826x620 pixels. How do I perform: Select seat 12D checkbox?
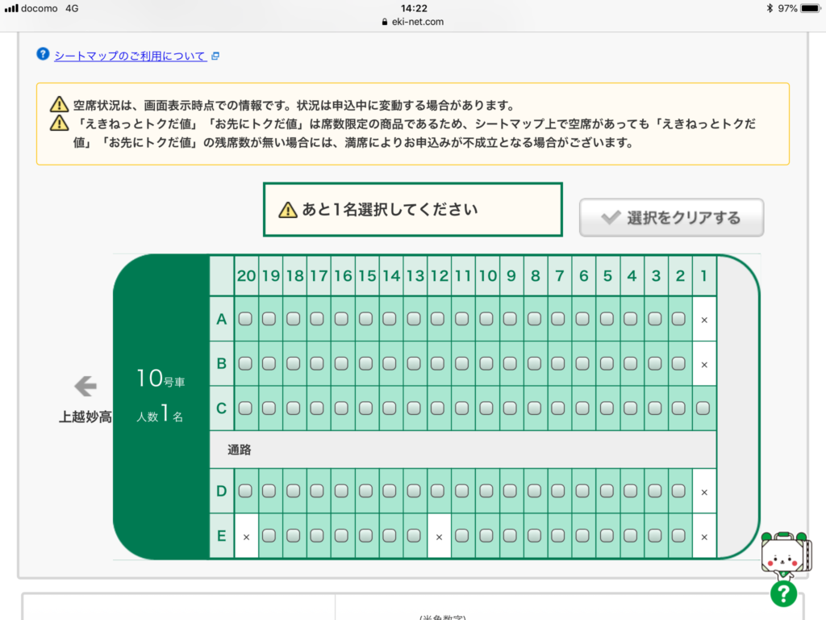(438, 491)
